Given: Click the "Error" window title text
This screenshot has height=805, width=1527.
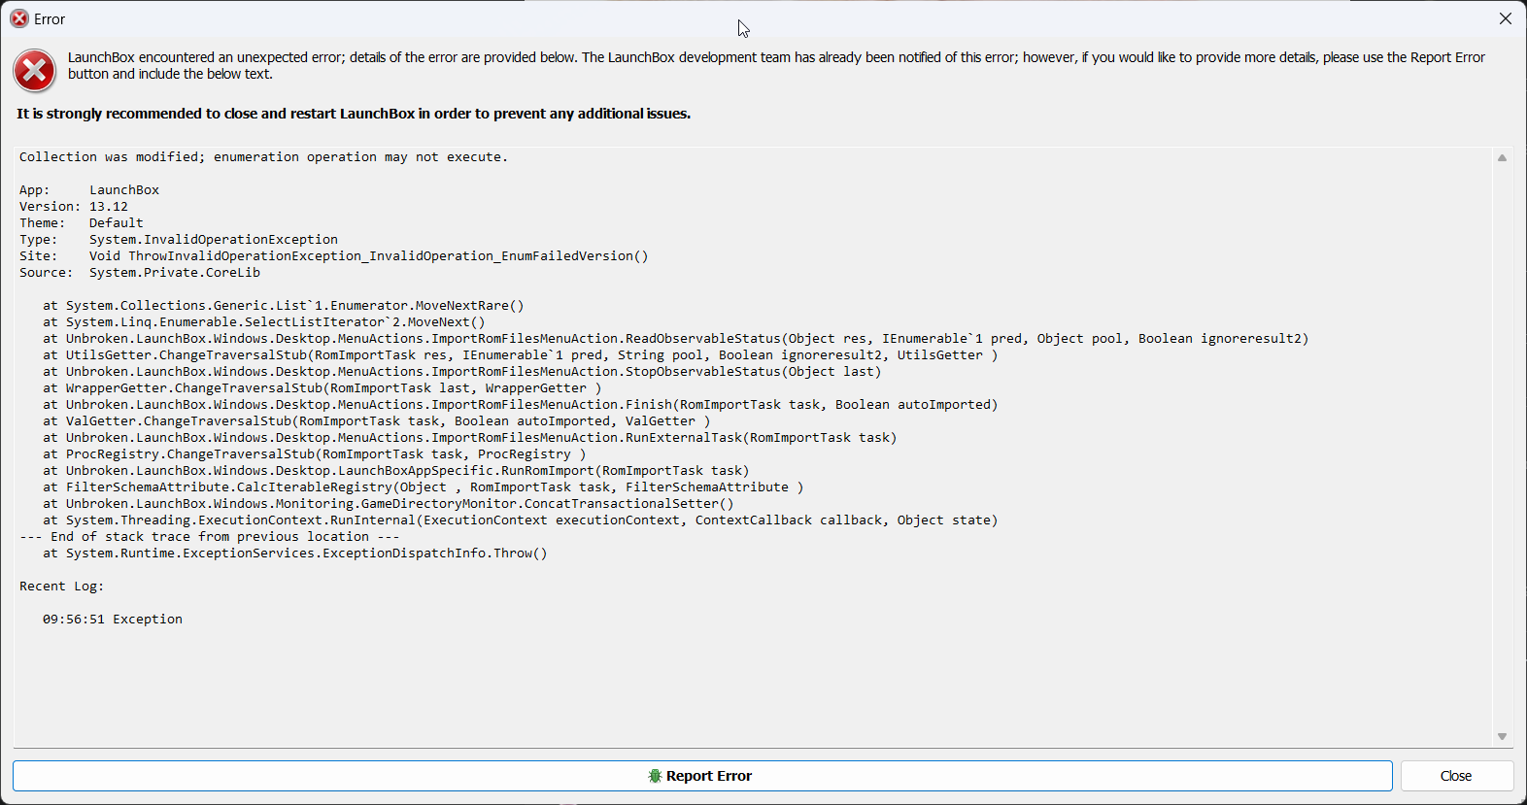Looking at the screenshot, I should pyautogui.click(x=50, y=19).
